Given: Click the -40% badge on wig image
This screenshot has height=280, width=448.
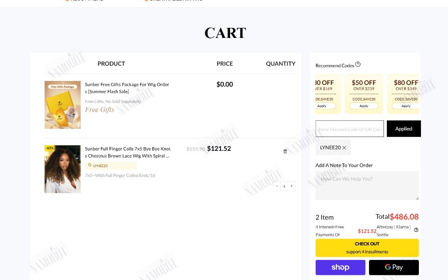Looking at the screenshot, I should (49, 148).
